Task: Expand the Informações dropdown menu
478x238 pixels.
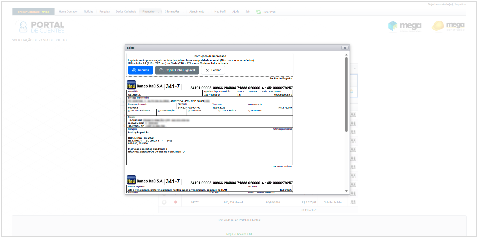Action: click(174, 12)
